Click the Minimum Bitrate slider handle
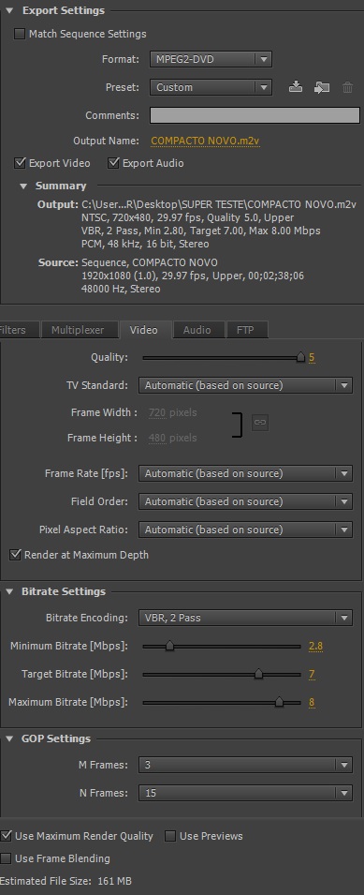 (169, 646)
